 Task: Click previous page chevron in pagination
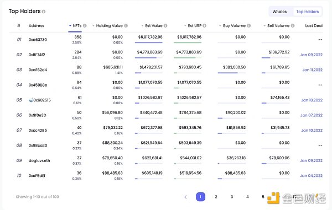[x=185, y=197]
